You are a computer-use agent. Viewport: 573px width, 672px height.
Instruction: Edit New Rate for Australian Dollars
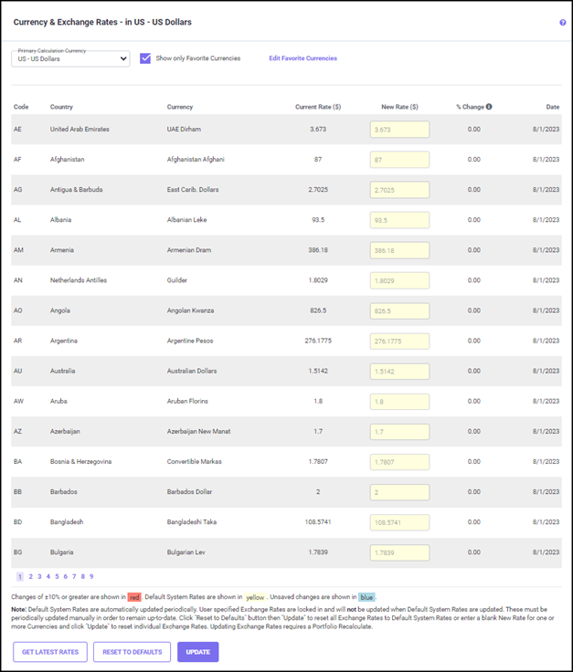pos(399,372)
